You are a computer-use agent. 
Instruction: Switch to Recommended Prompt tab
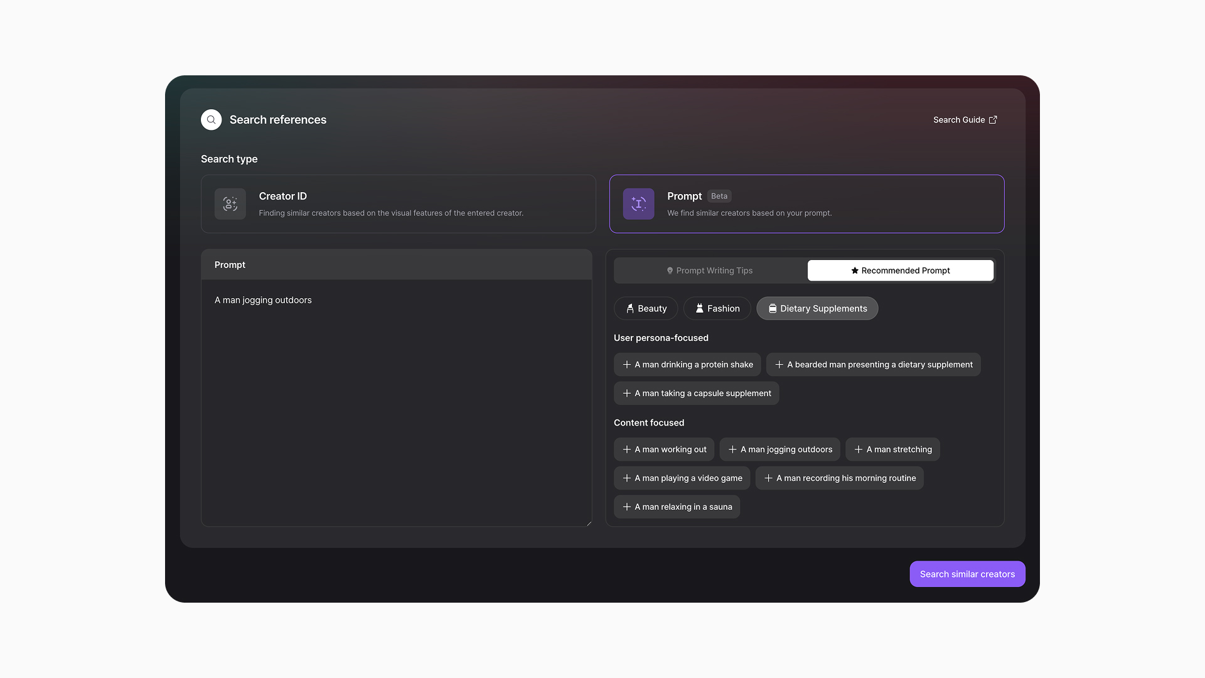pos(900,271)
